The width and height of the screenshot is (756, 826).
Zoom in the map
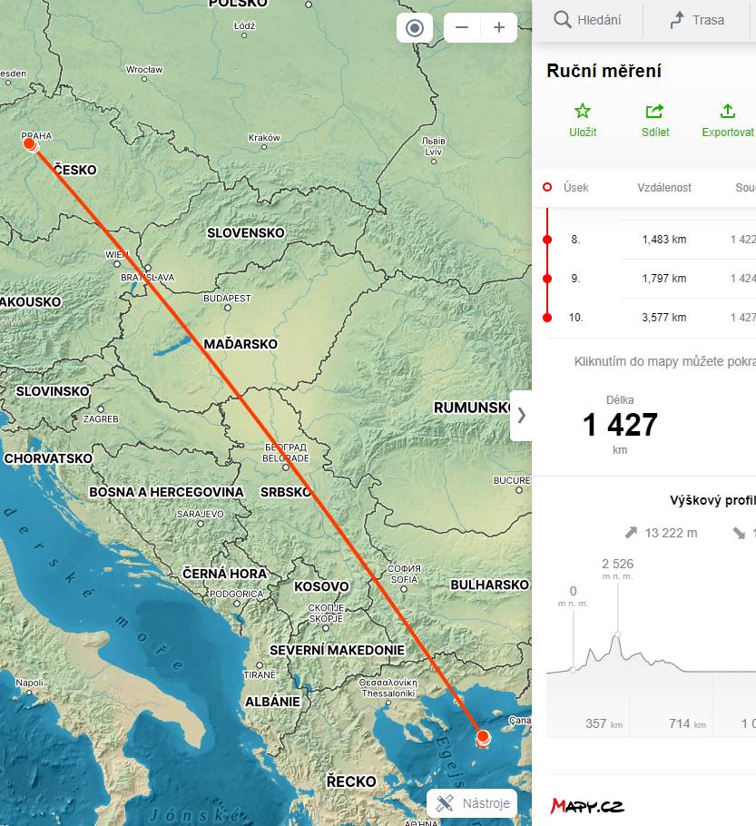499,28
